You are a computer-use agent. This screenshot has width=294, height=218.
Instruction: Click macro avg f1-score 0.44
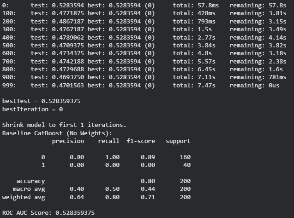tap(148, 189)
